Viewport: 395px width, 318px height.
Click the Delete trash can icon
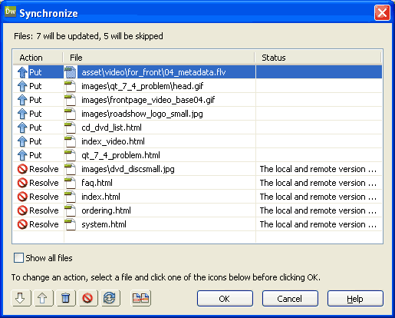point(65,298)
